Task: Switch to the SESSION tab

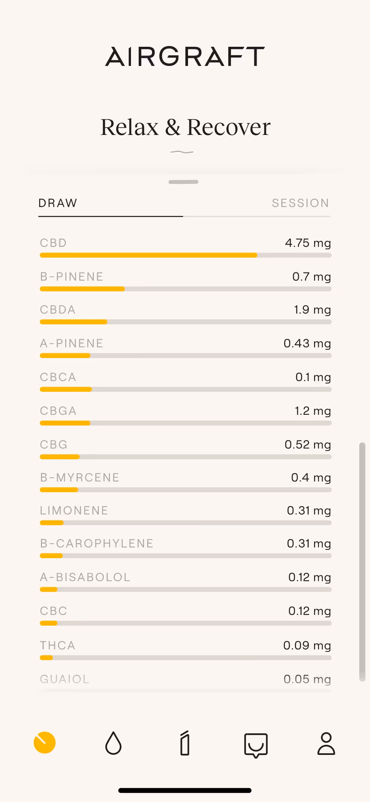Action: tap(300, 203)
